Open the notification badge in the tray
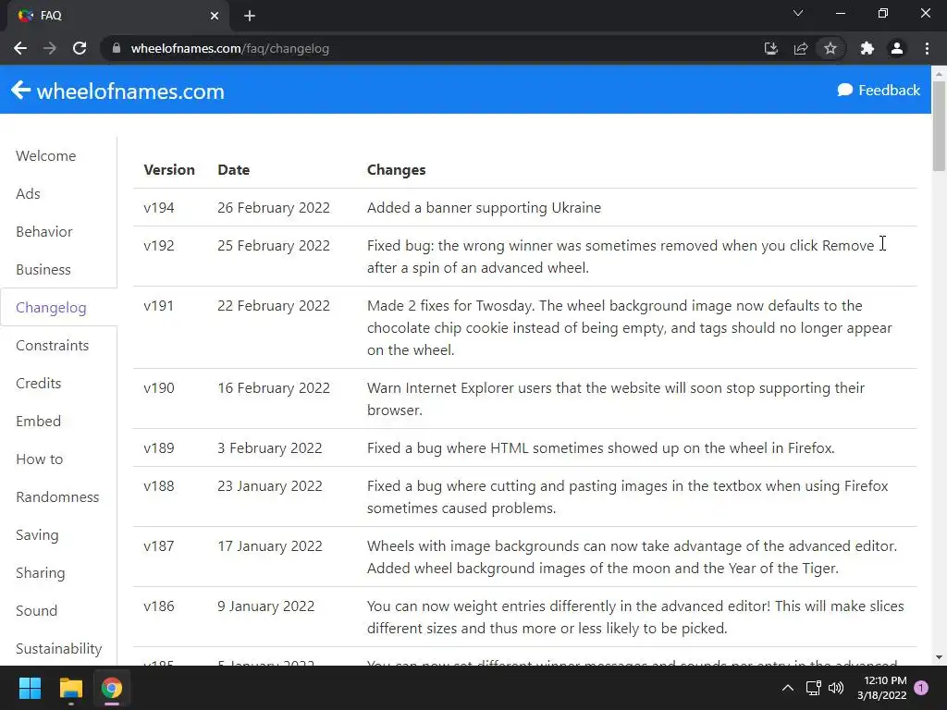This screenshot has height=710, width=947. (x=921, y=688)
